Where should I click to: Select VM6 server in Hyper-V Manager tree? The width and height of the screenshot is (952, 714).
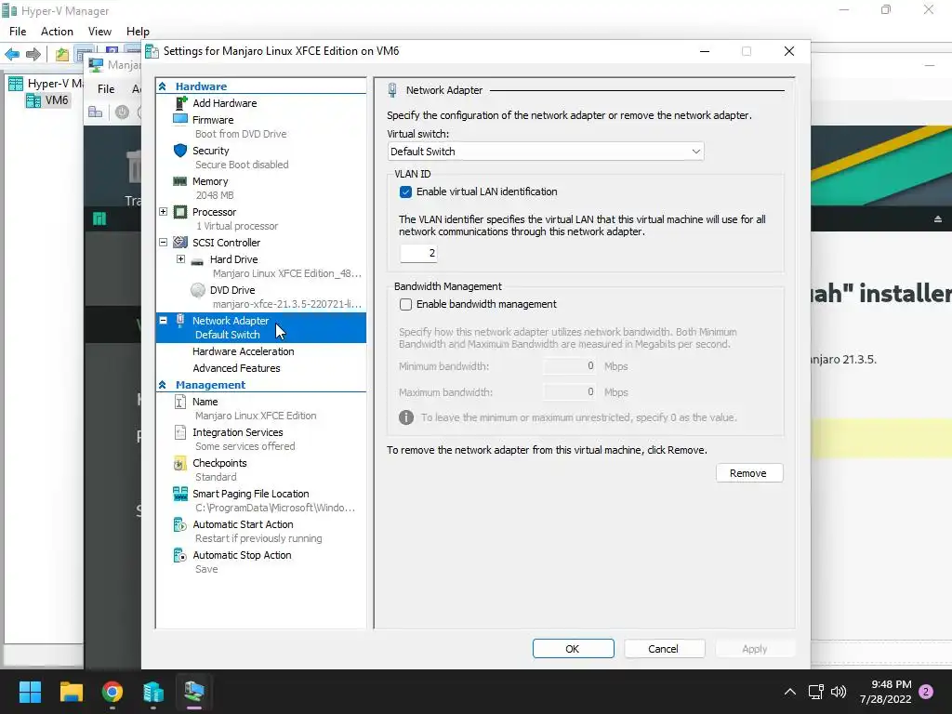(47, 100)
